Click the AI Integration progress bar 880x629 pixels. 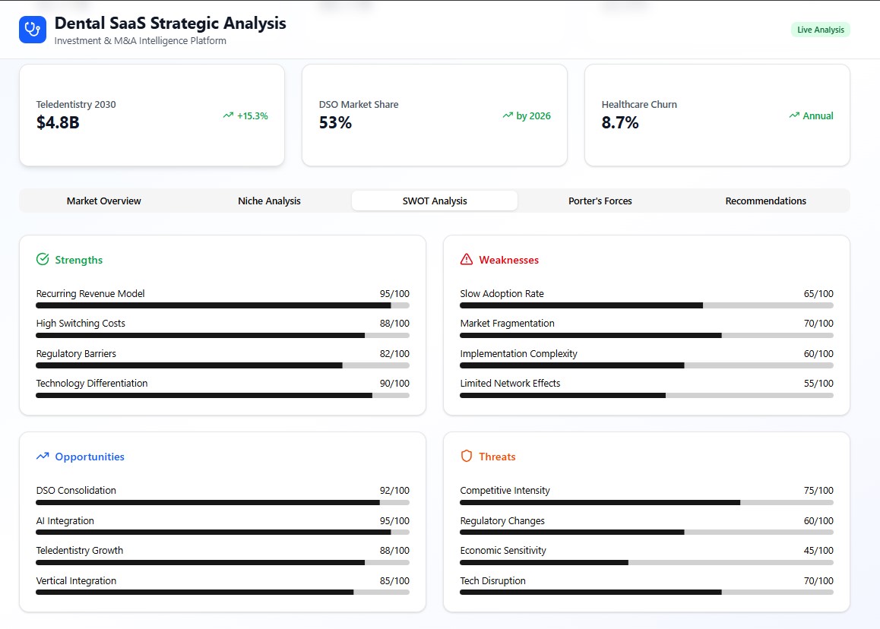[x=223, y=533]
